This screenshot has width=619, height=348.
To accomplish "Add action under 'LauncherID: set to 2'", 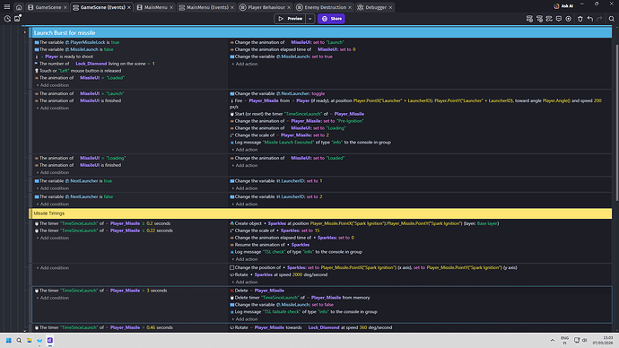I will coord(246,204).
